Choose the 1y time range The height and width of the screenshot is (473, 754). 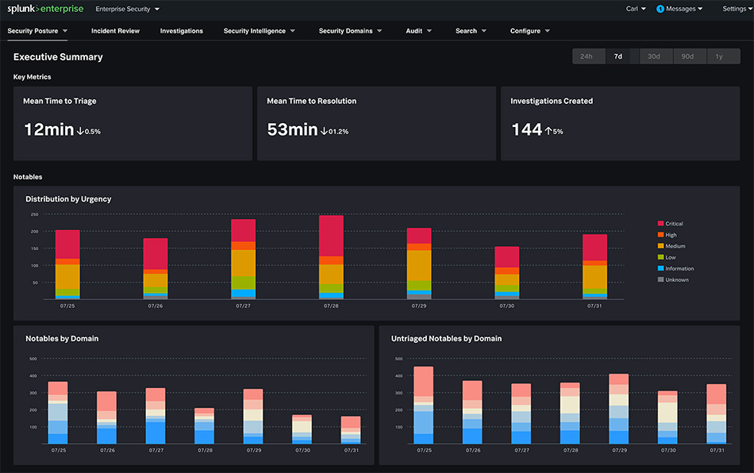pyautogui.click(x=719, y=56)
